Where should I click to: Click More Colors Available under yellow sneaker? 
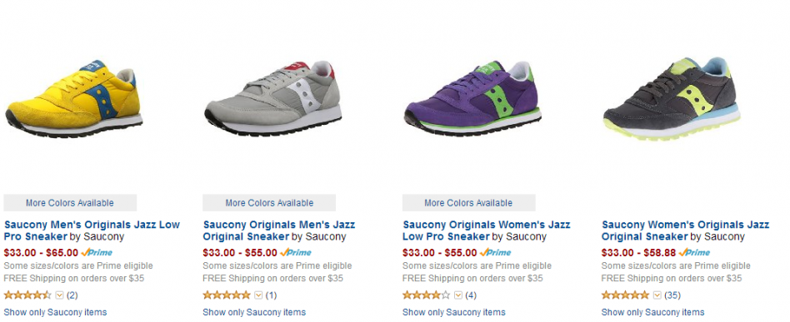(x=70, y=203)
